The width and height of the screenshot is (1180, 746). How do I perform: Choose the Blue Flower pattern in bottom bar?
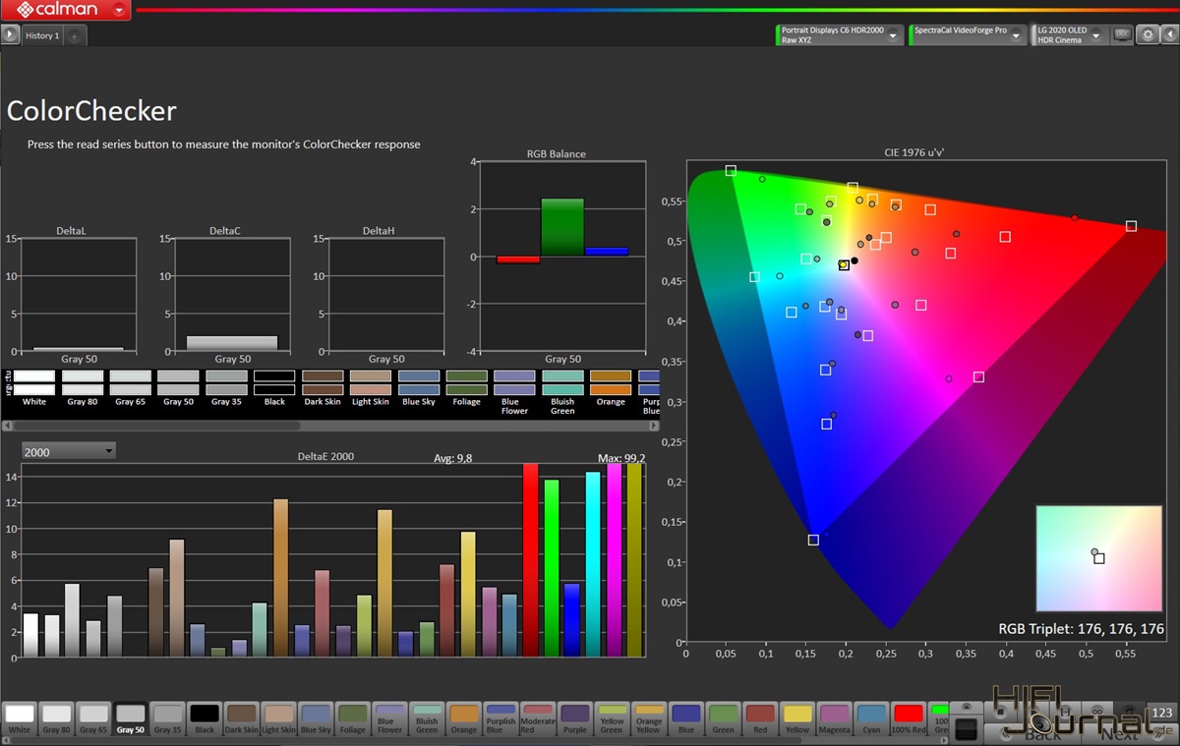[x=389, y=718]
